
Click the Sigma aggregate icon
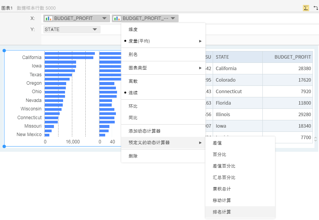click(x=306, y=8)
